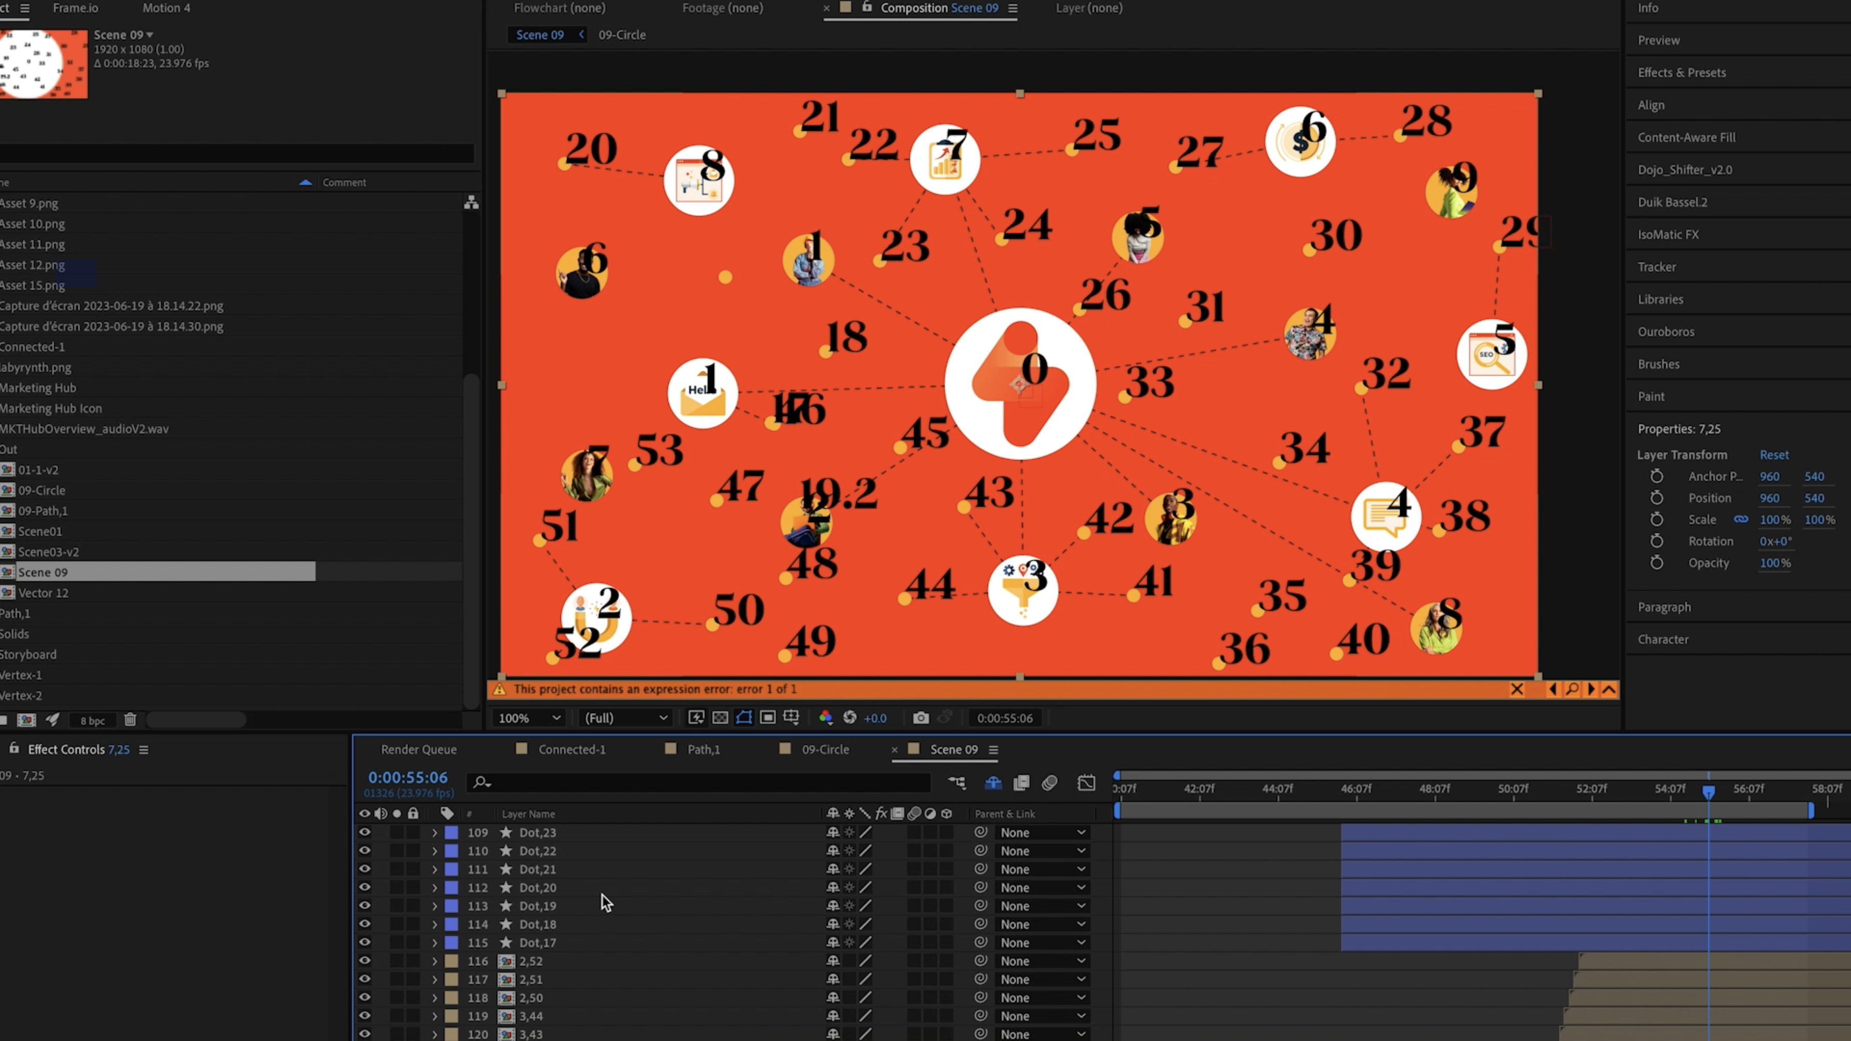The width and height of the screenshot is (1851, 1041).
Task: Click the Dojo_Shifter_v2.0 icon
Action: coord(1685,169)
